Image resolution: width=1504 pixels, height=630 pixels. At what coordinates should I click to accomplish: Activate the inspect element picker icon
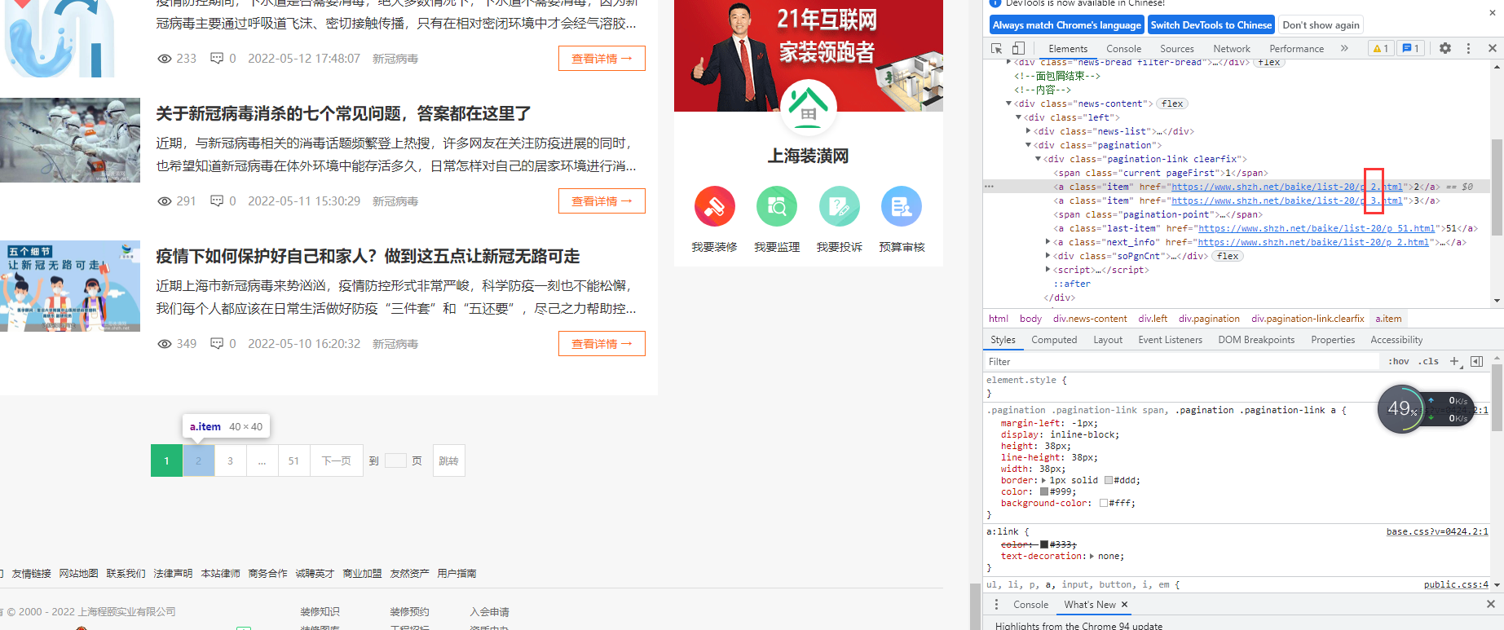click(x=996, y=48)
